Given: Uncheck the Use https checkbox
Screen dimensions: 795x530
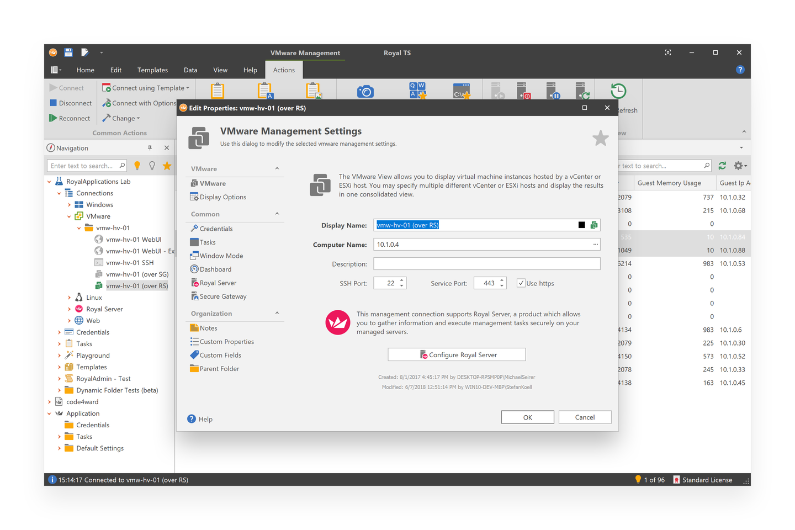Looking at the screenshot, I should coord(521,283).
